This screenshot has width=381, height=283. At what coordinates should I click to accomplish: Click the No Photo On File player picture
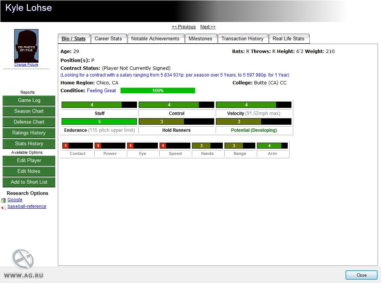click(26, 46)
